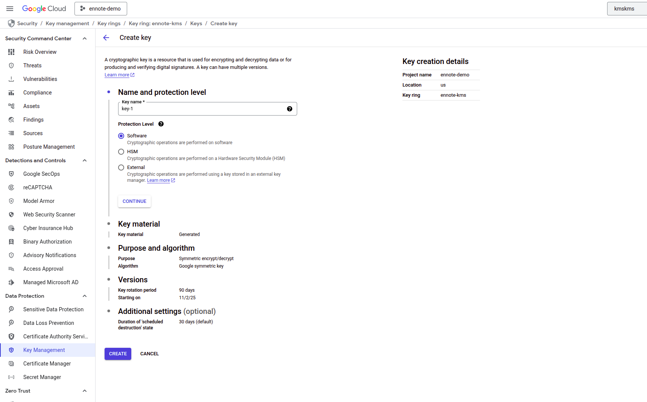Click the CONTINUE button
This screenshot has width=647, height=402.
134,201
